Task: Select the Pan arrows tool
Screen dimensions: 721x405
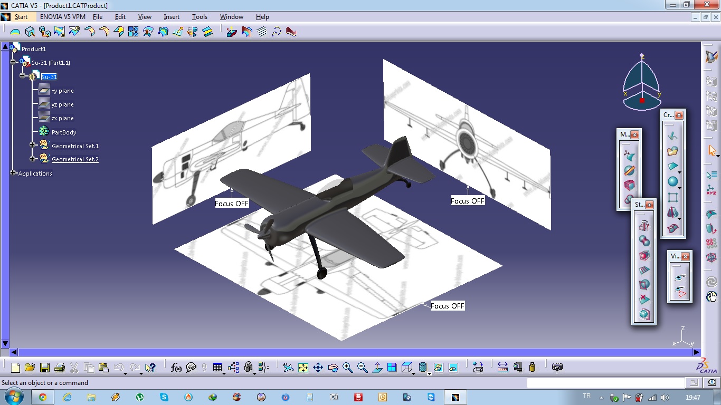Action: tap(318, 368)
